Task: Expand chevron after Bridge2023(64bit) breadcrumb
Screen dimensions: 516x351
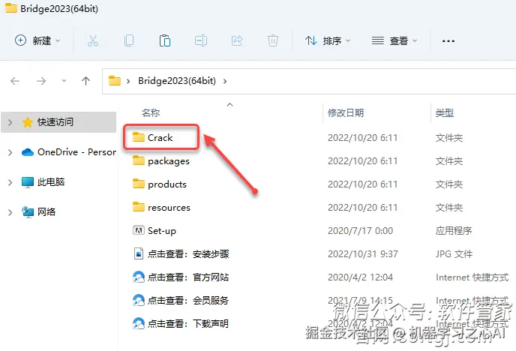Action: pyautogui.click(x=225, y=81)
